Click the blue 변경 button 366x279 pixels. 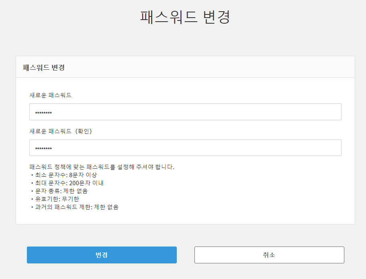pos(101,255)
